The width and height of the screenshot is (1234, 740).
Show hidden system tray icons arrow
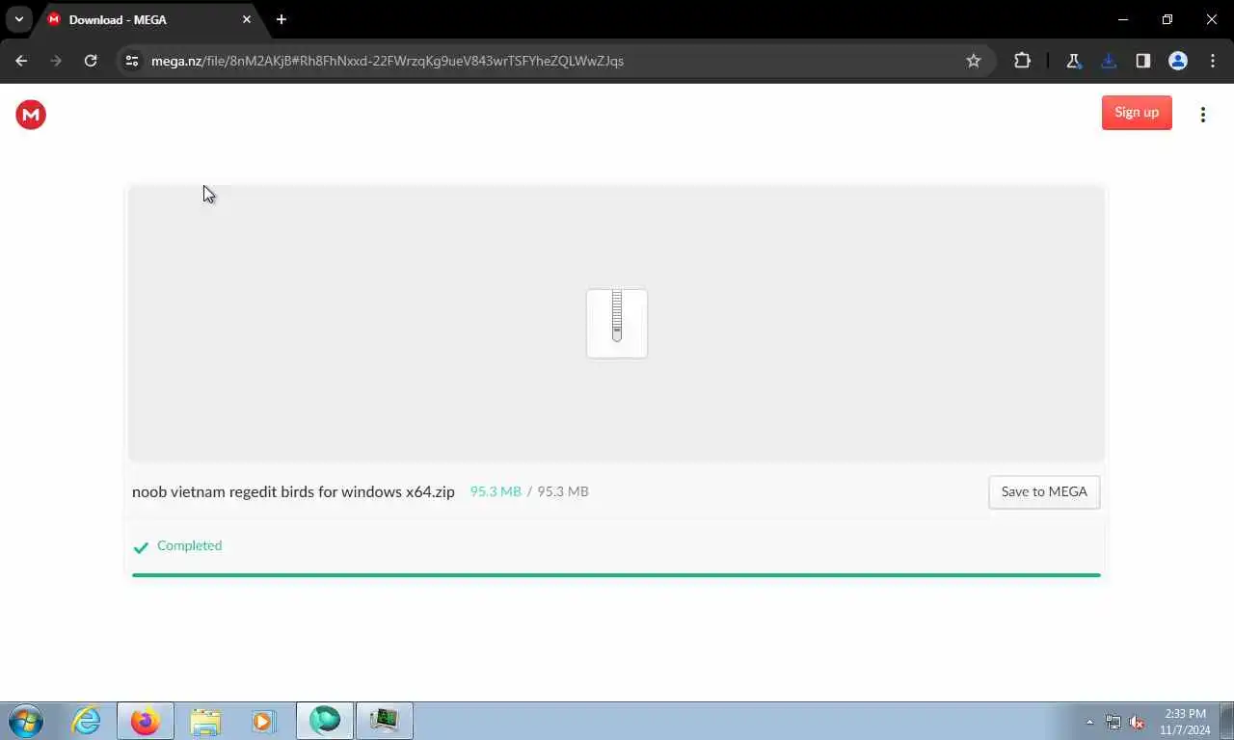1089,722
